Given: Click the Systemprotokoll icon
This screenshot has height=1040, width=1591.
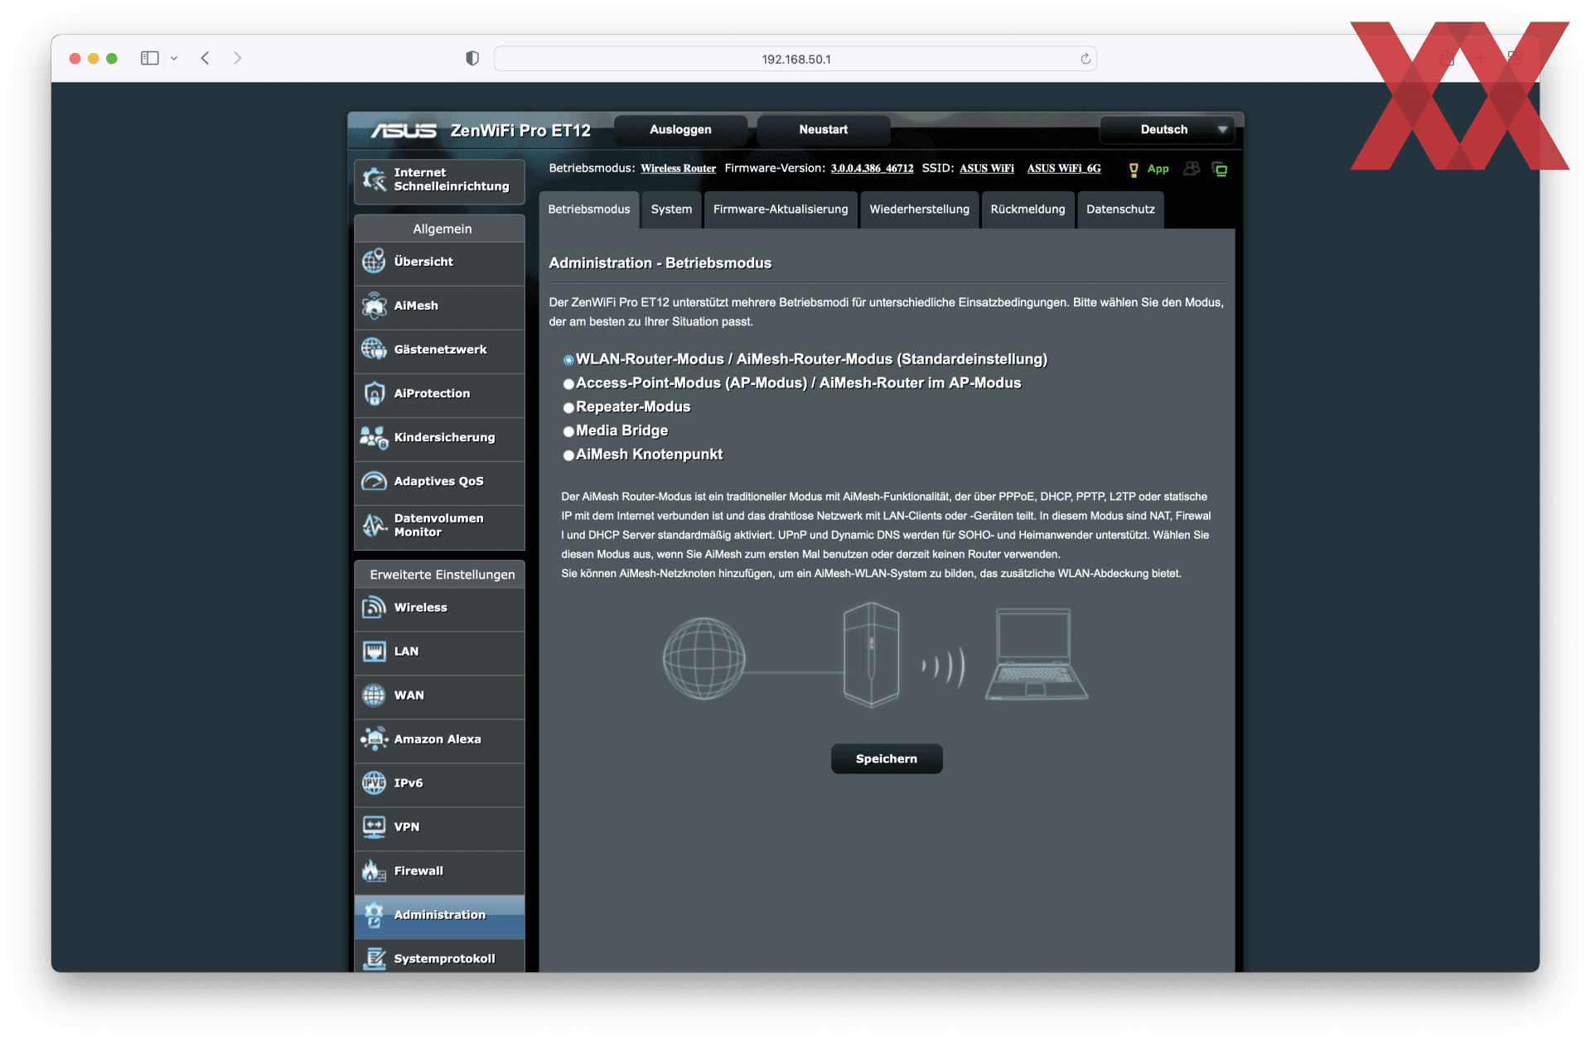Looking at the screenshot, I should pyautogui.click(x=375, y=959).
